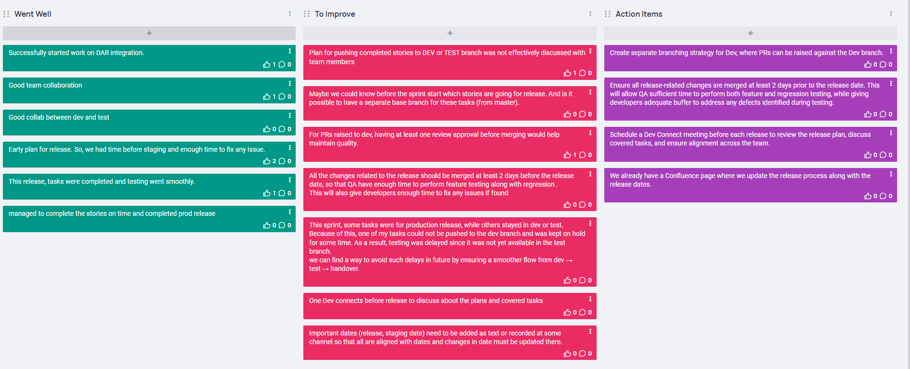Open menu for 'Good collab between dev and test' card

pos(289,116)
